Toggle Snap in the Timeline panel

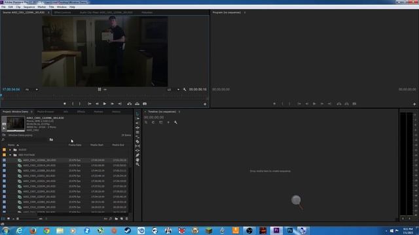(153, 122)
